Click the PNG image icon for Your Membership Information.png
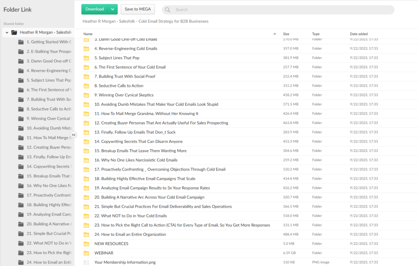Image resolution: width=418 pixels, height=266 pixels. (x=86, y=262)
